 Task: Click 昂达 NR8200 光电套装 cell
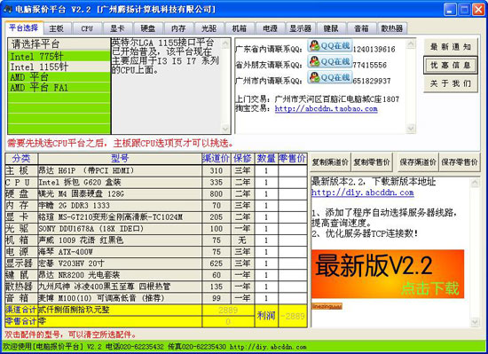coord(120,275)
